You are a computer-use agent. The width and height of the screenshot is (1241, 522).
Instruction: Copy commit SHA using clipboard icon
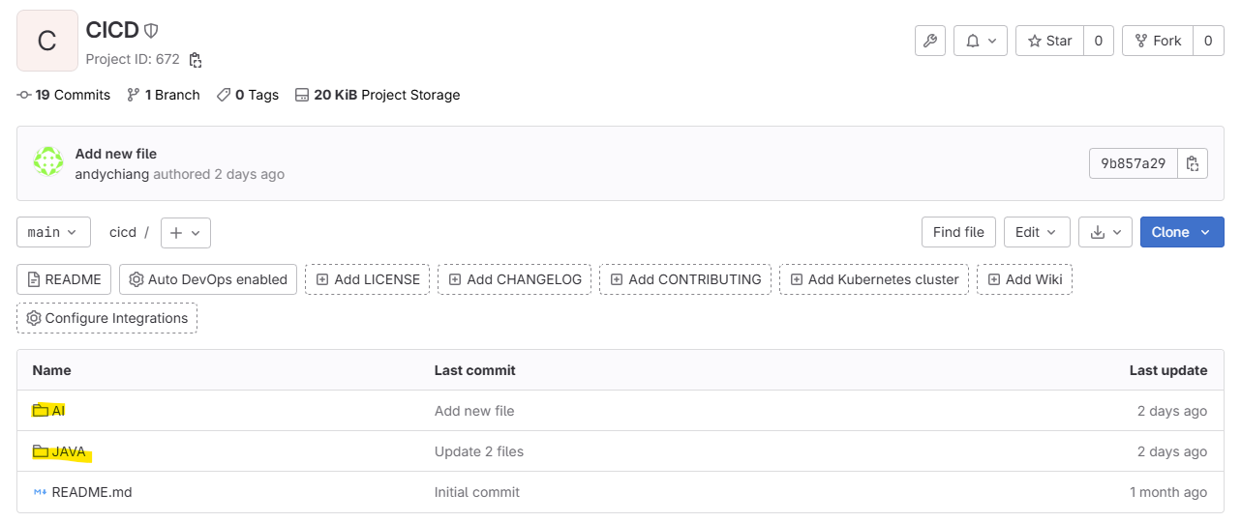click(1193, 163)
